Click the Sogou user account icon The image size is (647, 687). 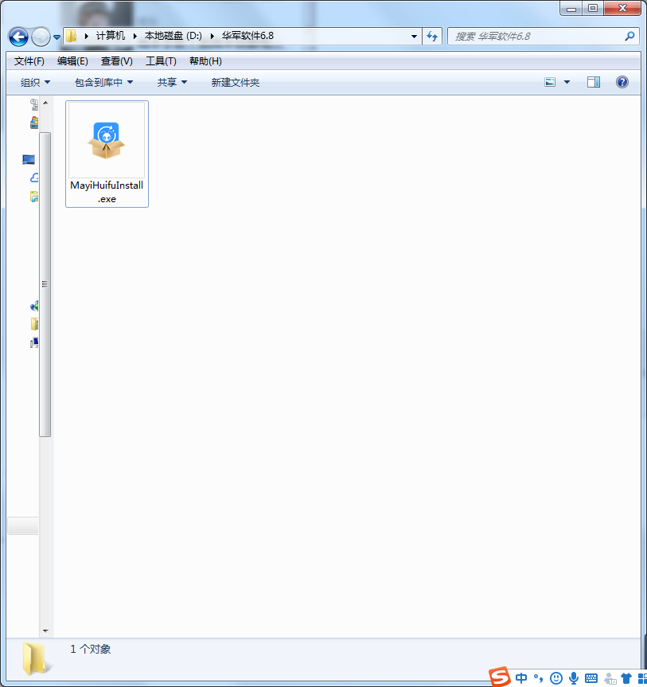[x=610, y=678]
